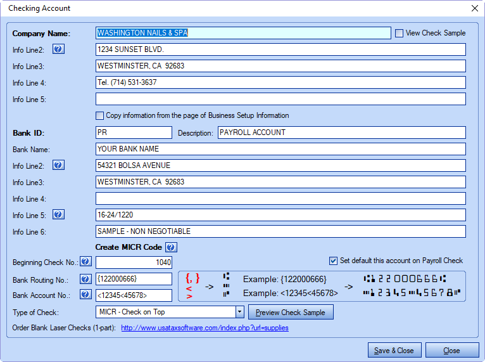485x362 pixels.
Task: Click help icon beside Company Info Line2
Action: click(58, 49)
